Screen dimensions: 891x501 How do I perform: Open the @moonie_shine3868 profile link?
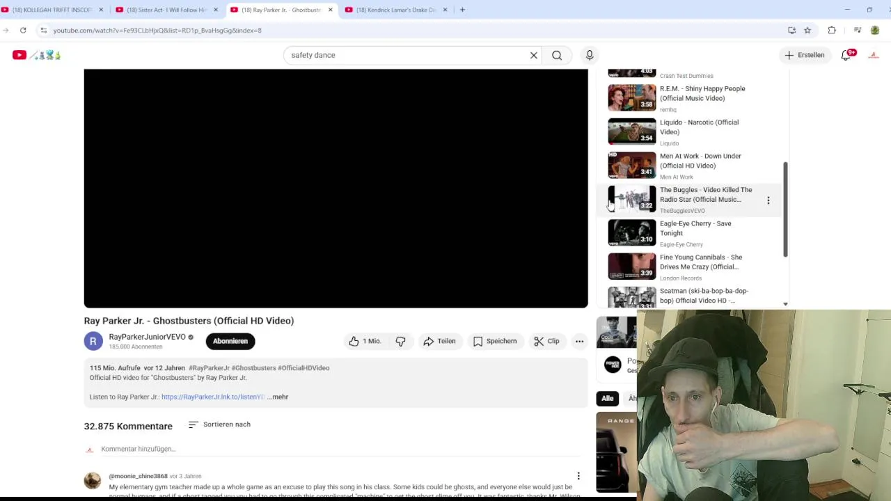138,476
